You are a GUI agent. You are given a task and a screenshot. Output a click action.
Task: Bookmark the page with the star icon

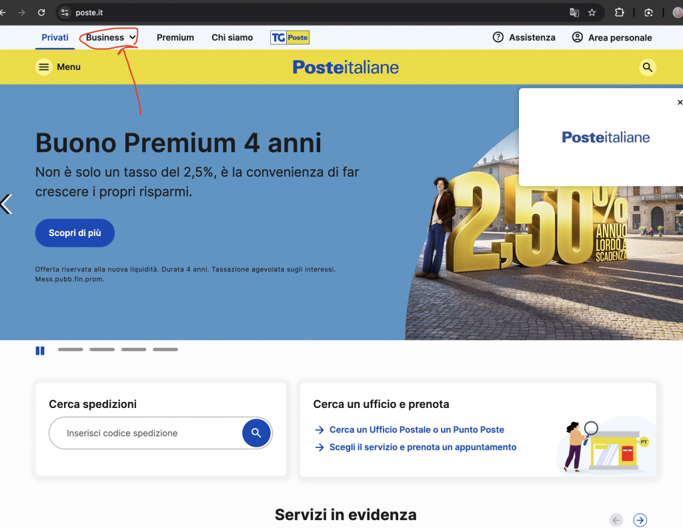click(592, 12)
